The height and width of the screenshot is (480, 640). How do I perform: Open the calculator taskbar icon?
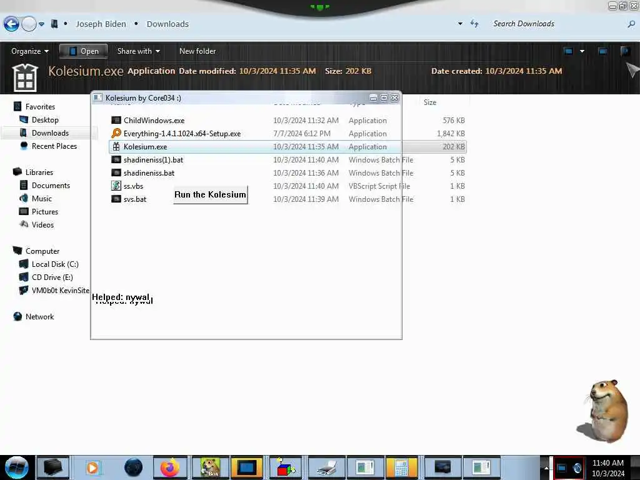tap(401, 467)
